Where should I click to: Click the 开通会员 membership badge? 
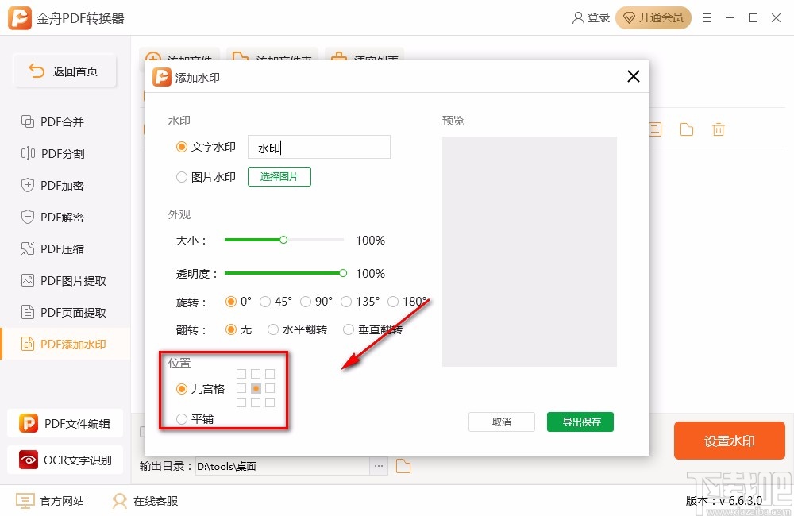click(x=653, y=17)
